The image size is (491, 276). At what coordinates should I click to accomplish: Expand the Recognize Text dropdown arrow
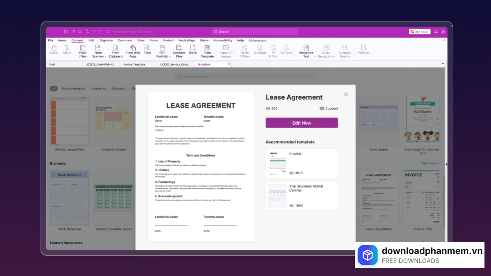(315, 57)
